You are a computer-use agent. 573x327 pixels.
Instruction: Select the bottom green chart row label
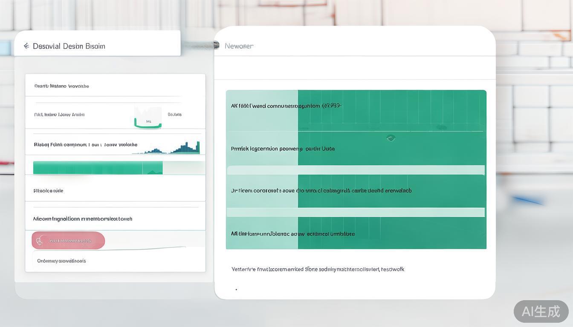point(292,234)
